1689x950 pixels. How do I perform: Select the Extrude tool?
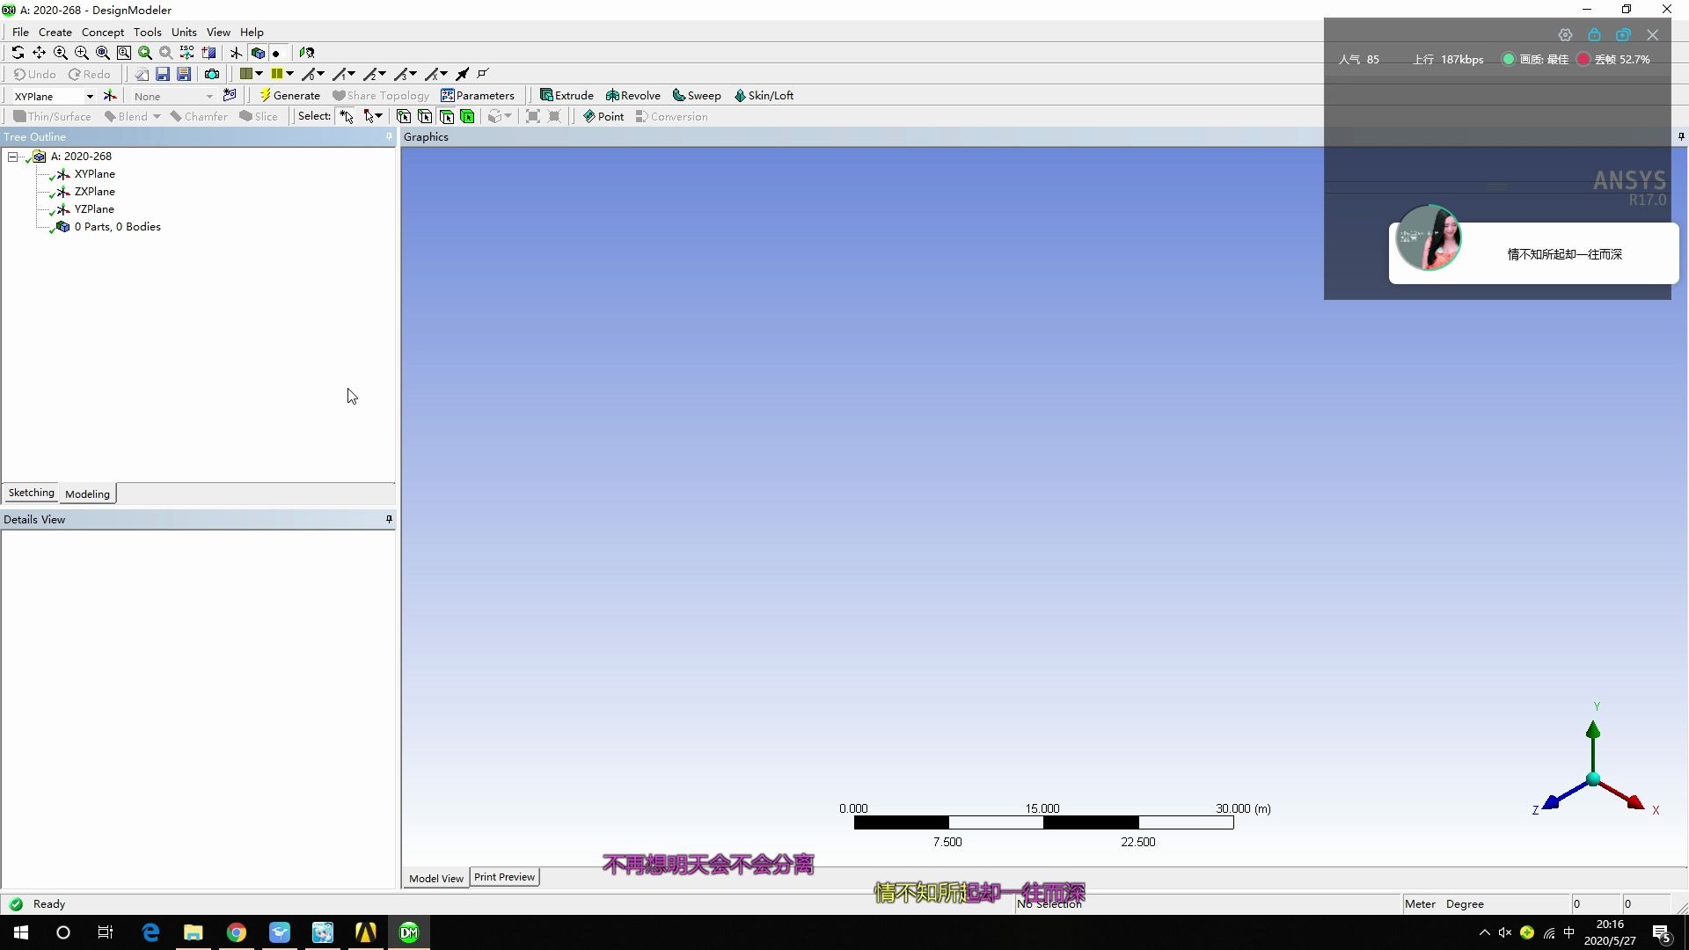567,95
